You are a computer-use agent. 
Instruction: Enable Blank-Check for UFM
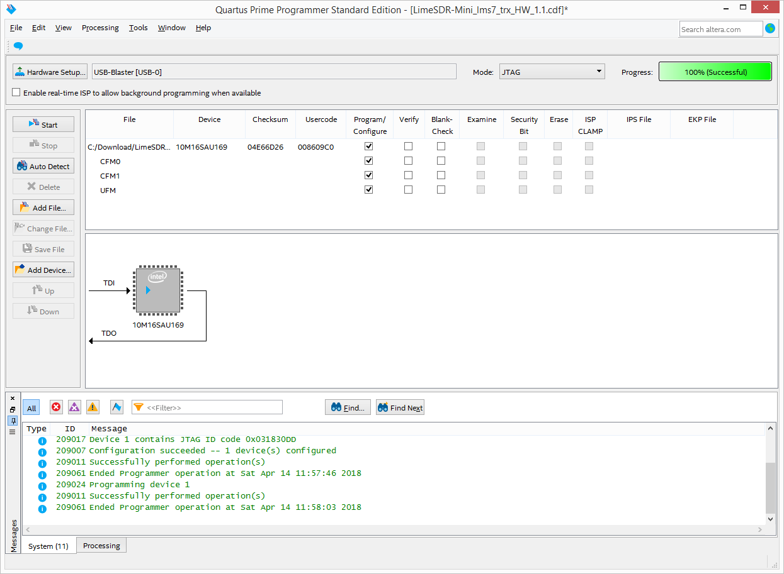[441, 189]
